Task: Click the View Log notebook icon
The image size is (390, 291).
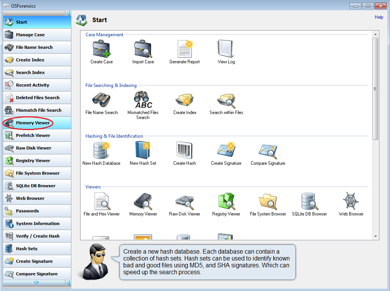Action: [226, 49]
